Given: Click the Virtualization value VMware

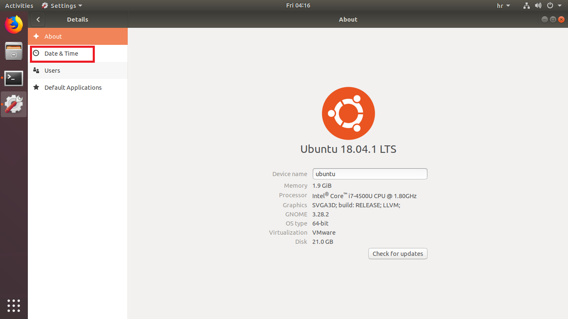Looking at the screenshot, I should 324,233.
